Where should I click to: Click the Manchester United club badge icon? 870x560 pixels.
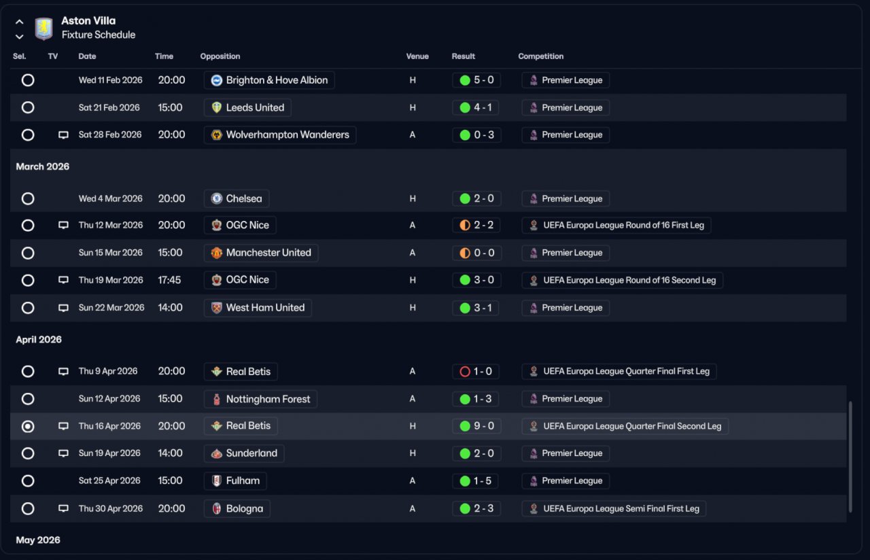pos(217,253)
